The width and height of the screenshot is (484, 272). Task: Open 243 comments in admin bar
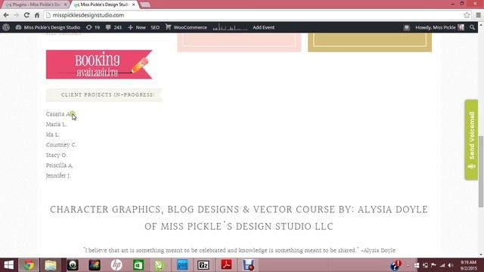click(113, 27)
